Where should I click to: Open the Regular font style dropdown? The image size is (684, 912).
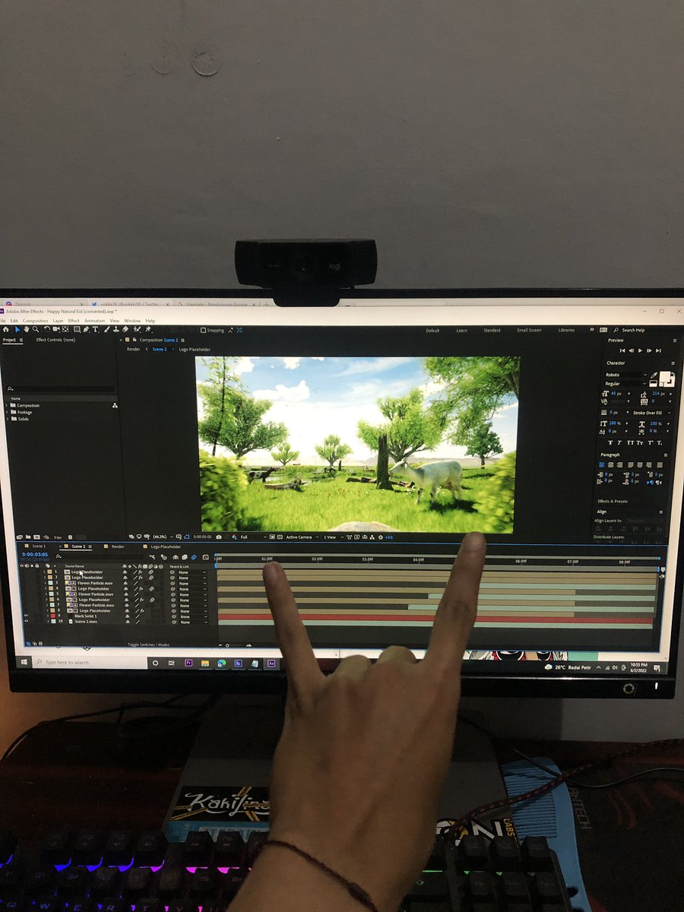626,384
